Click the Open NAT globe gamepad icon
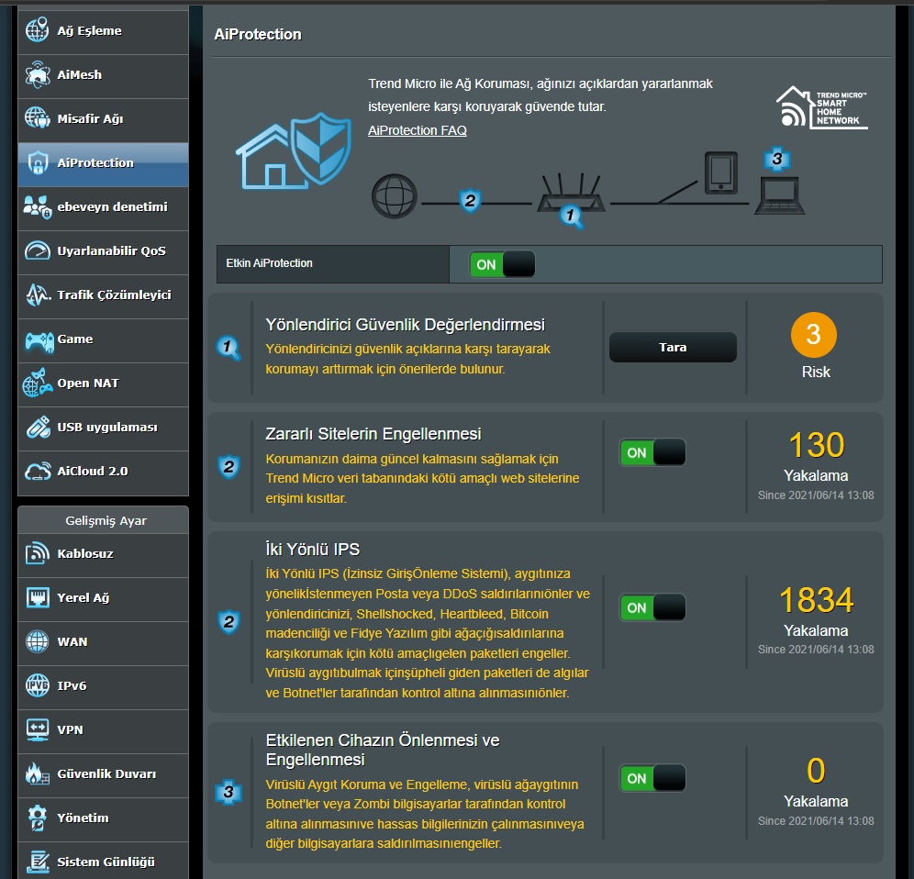This screenshot has height=879, width=914. (38, 383)
